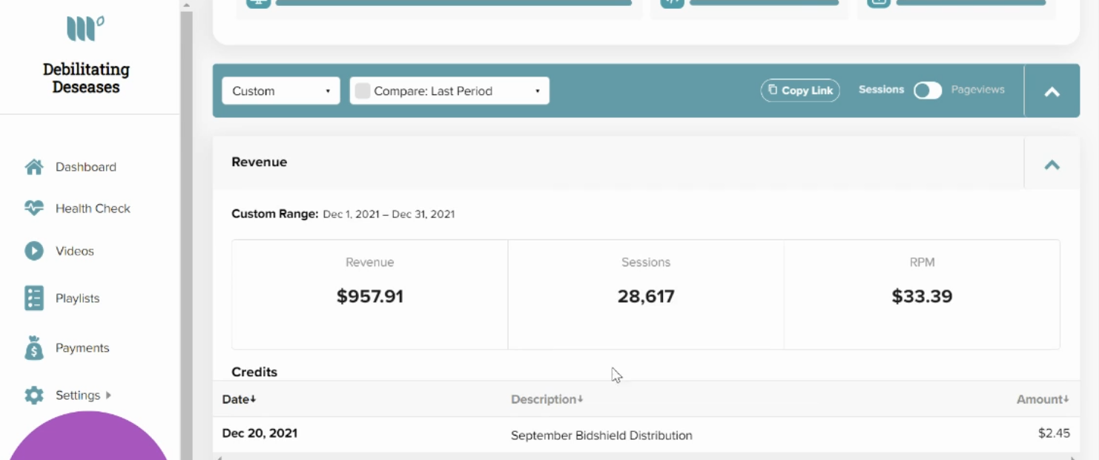Click the 'Debilitating Deseases' site title
1099x460 pixels.
pos(86,78)
